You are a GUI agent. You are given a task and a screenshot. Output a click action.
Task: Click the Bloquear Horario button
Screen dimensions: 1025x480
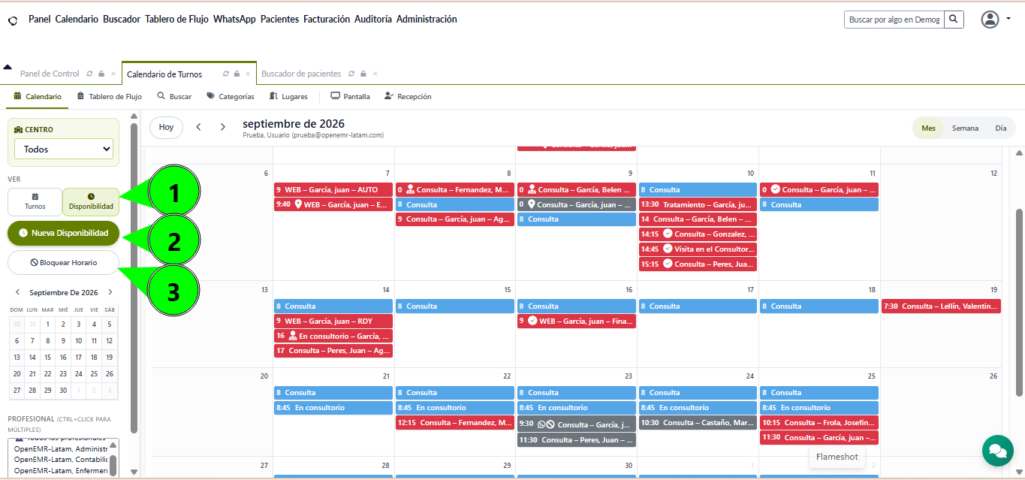click(63, 263)
